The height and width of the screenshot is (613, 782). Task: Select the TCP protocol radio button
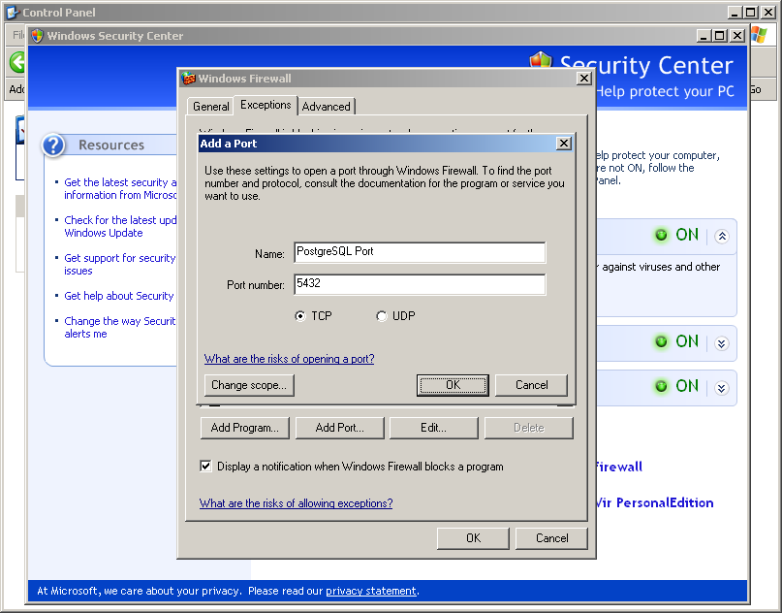coord(299,316)
